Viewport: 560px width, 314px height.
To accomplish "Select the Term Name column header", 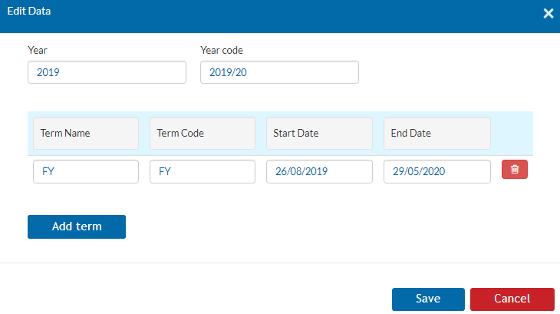I will coord(86,134).
